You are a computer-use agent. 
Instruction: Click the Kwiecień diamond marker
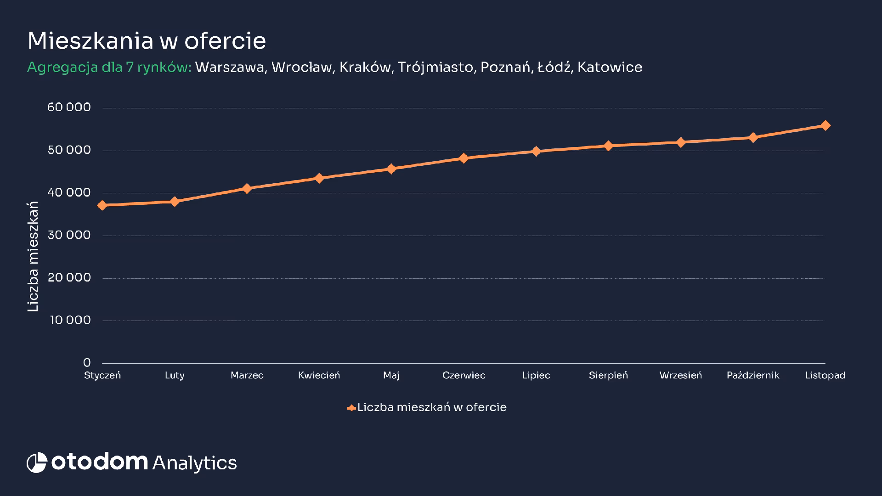pos(319,178)
